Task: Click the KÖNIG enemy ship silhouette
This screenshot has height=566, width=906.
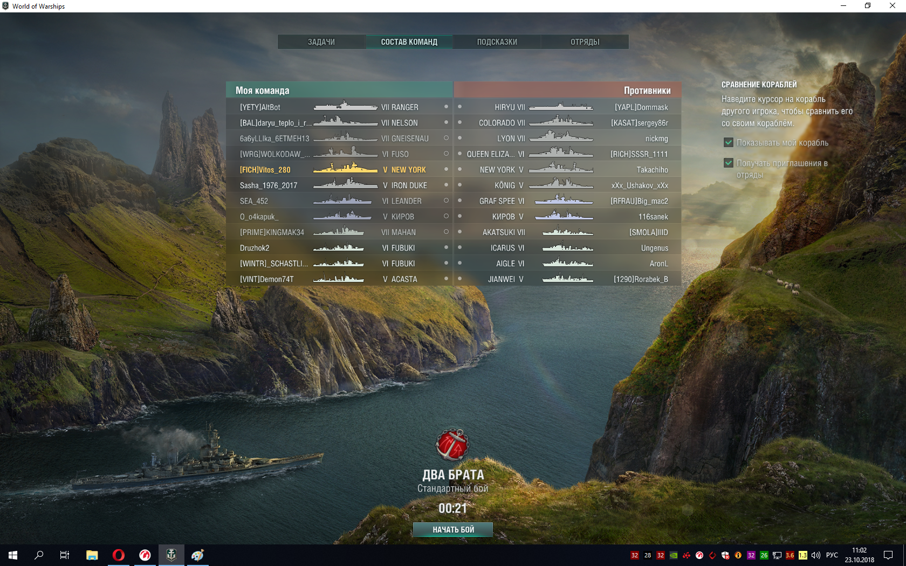Action: point(561,184)
